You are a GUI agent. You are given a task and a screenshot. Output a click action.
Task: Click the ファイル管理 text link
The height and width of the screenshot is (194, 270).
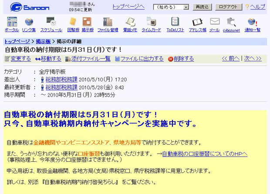108,30
